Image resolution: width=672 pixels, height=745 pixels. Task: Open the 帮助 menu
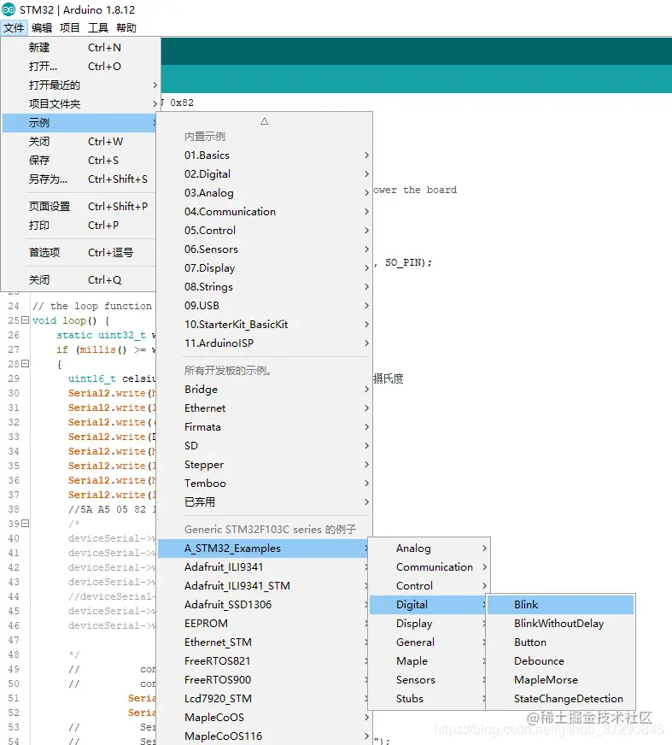pos(126,27)
